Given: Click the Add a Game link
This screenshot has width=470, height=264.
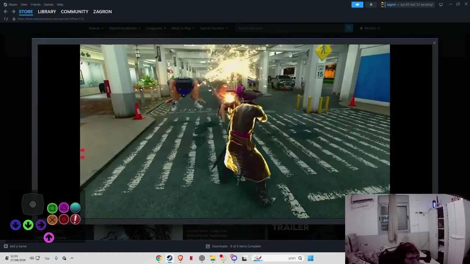Looking at the screenshot, I should coord(18,246).
